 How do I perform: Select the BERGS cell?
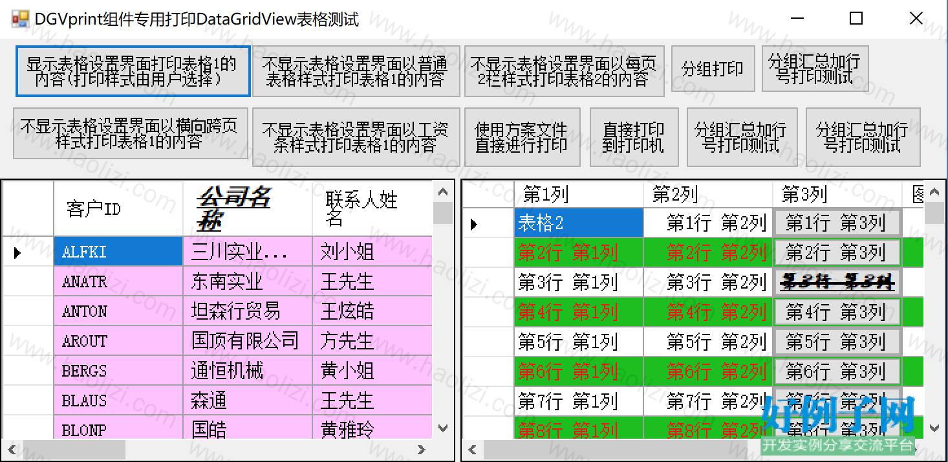118,370
